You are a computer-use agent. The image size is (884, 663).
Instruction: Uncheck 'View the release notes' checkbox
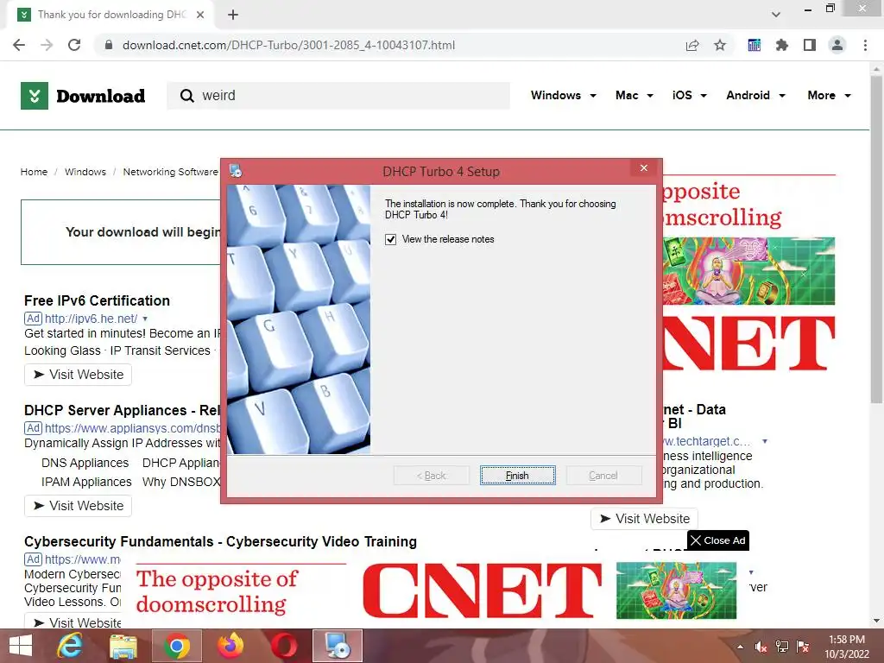click(x=391, y=240)
